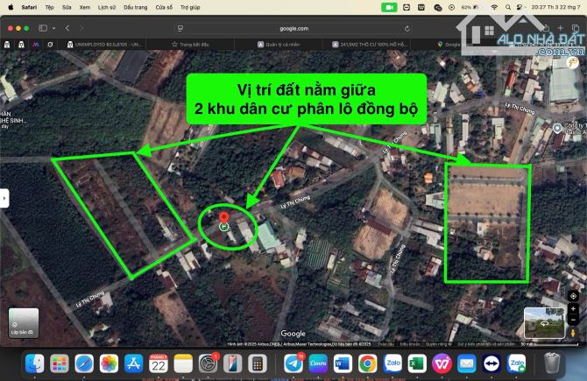Screen dimensions: 587x381
Task: Zoom in using the map plus button
Action: (x=574, y=309)
